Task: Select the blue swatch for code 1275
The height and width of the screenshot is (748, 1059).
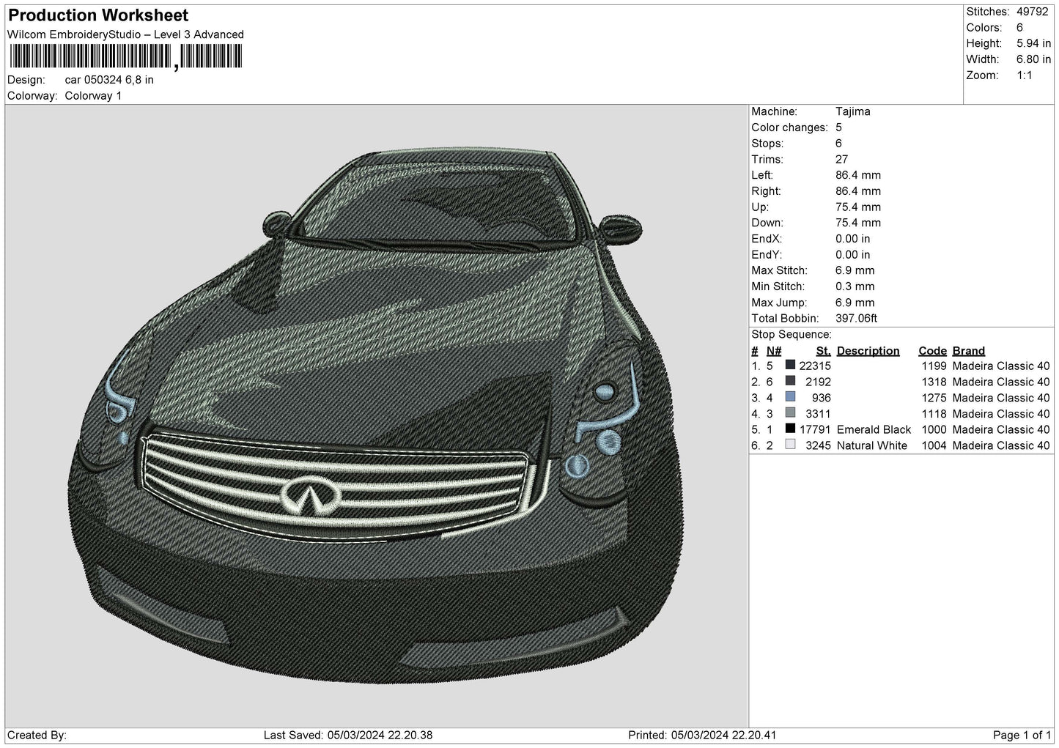Action: (x=790, y=398)
